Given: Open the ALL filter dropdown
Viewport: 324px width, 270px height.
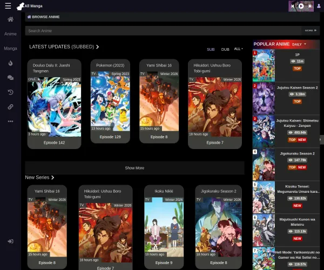Looking at the screenshot, I should click(x=238, y=49).
